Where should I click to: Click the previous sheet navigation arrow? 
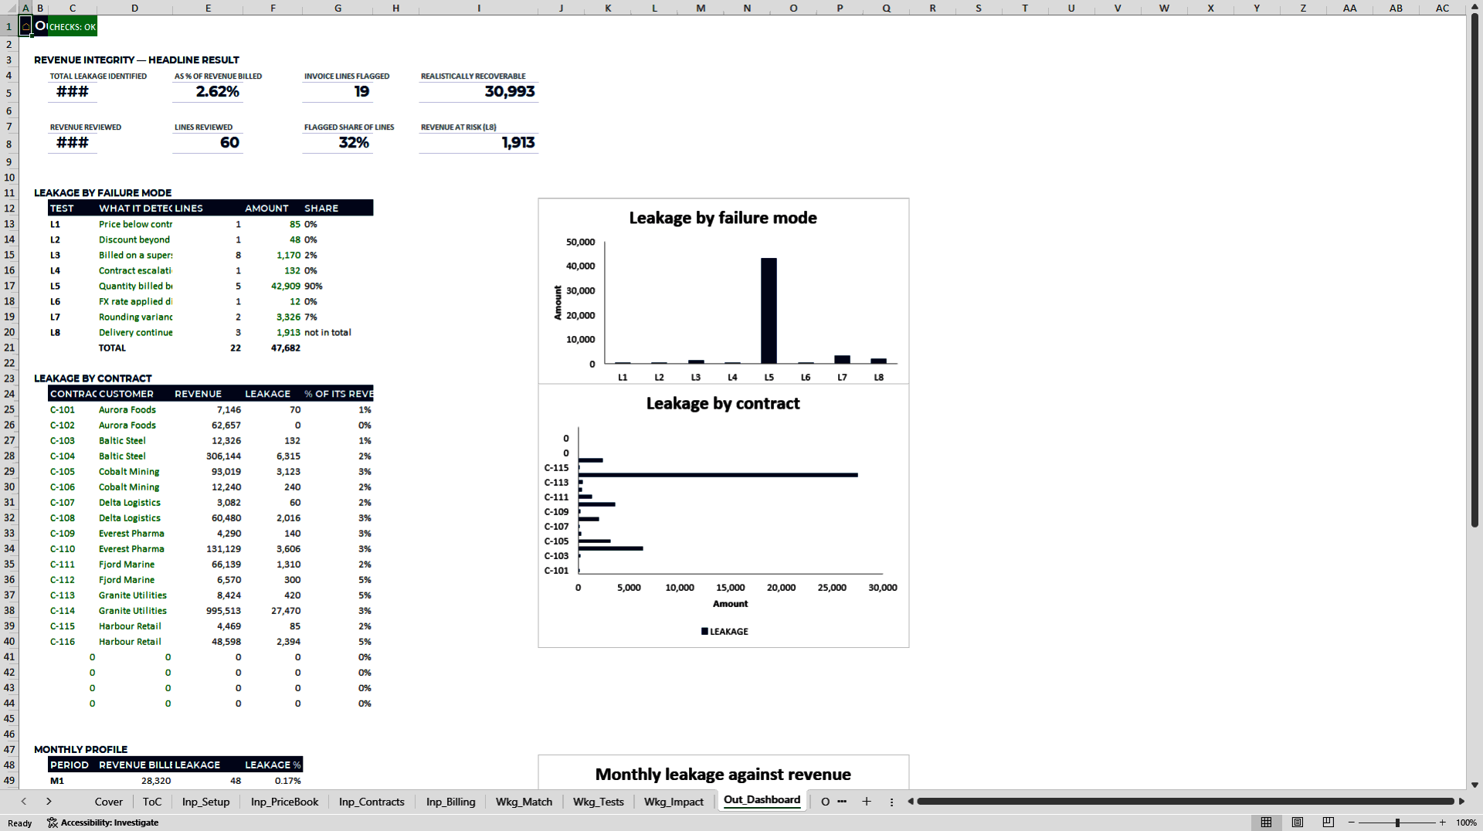point(24,802)
